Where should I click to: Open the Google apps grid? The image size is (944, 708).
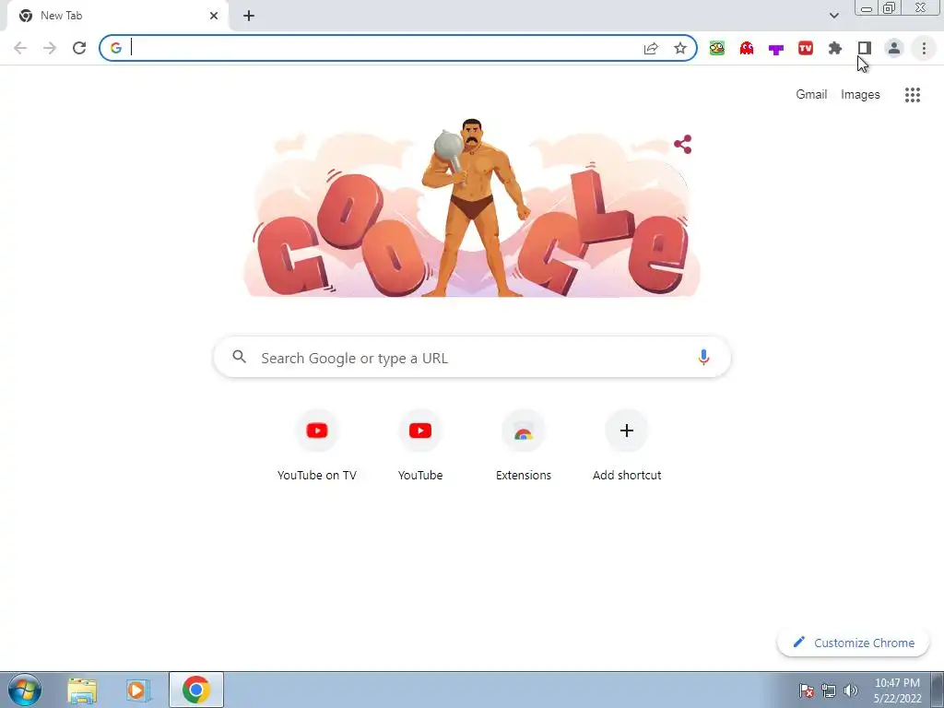(912, 95)
